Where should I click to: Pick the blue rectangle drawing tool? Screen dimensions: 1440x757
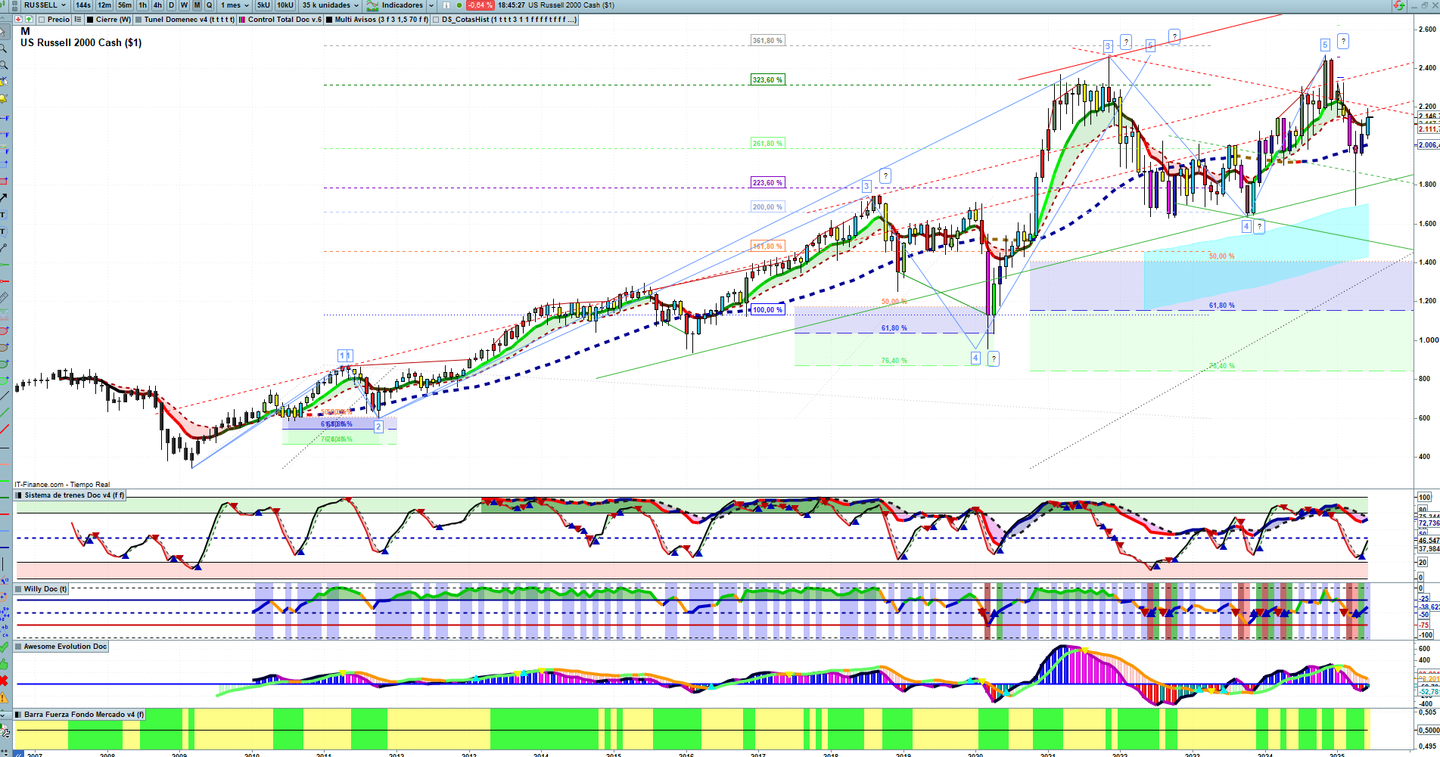tap(4, 164)
